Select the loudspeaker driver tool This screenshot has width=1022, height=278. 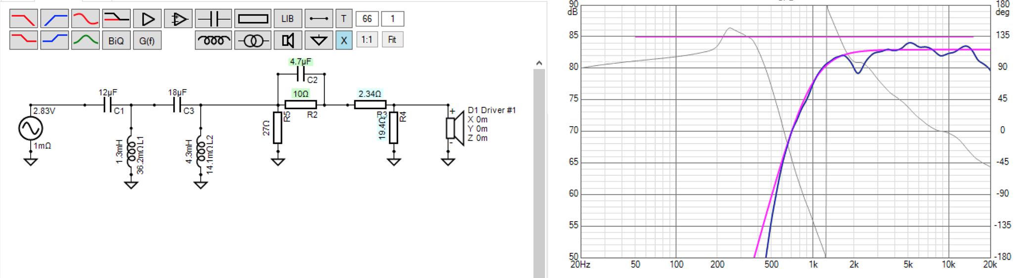[x=288, y=40]
